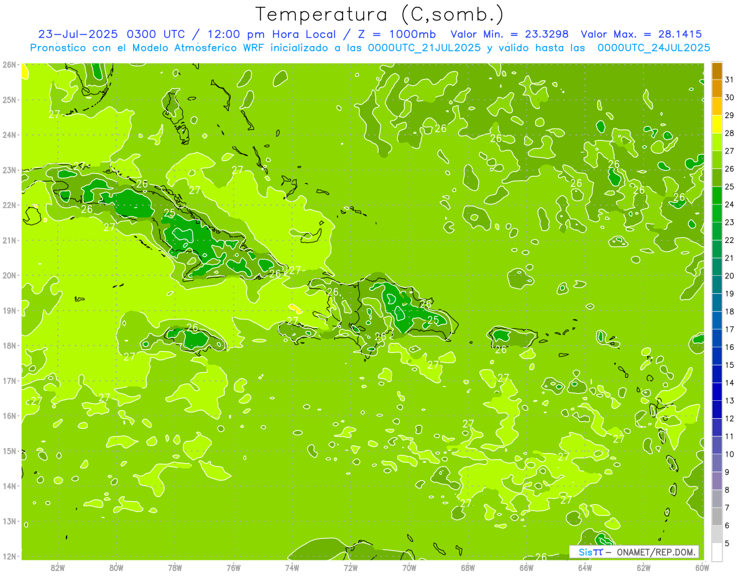Click the 68W longitude axis label
Screen dimensions: 746x576
468,567
